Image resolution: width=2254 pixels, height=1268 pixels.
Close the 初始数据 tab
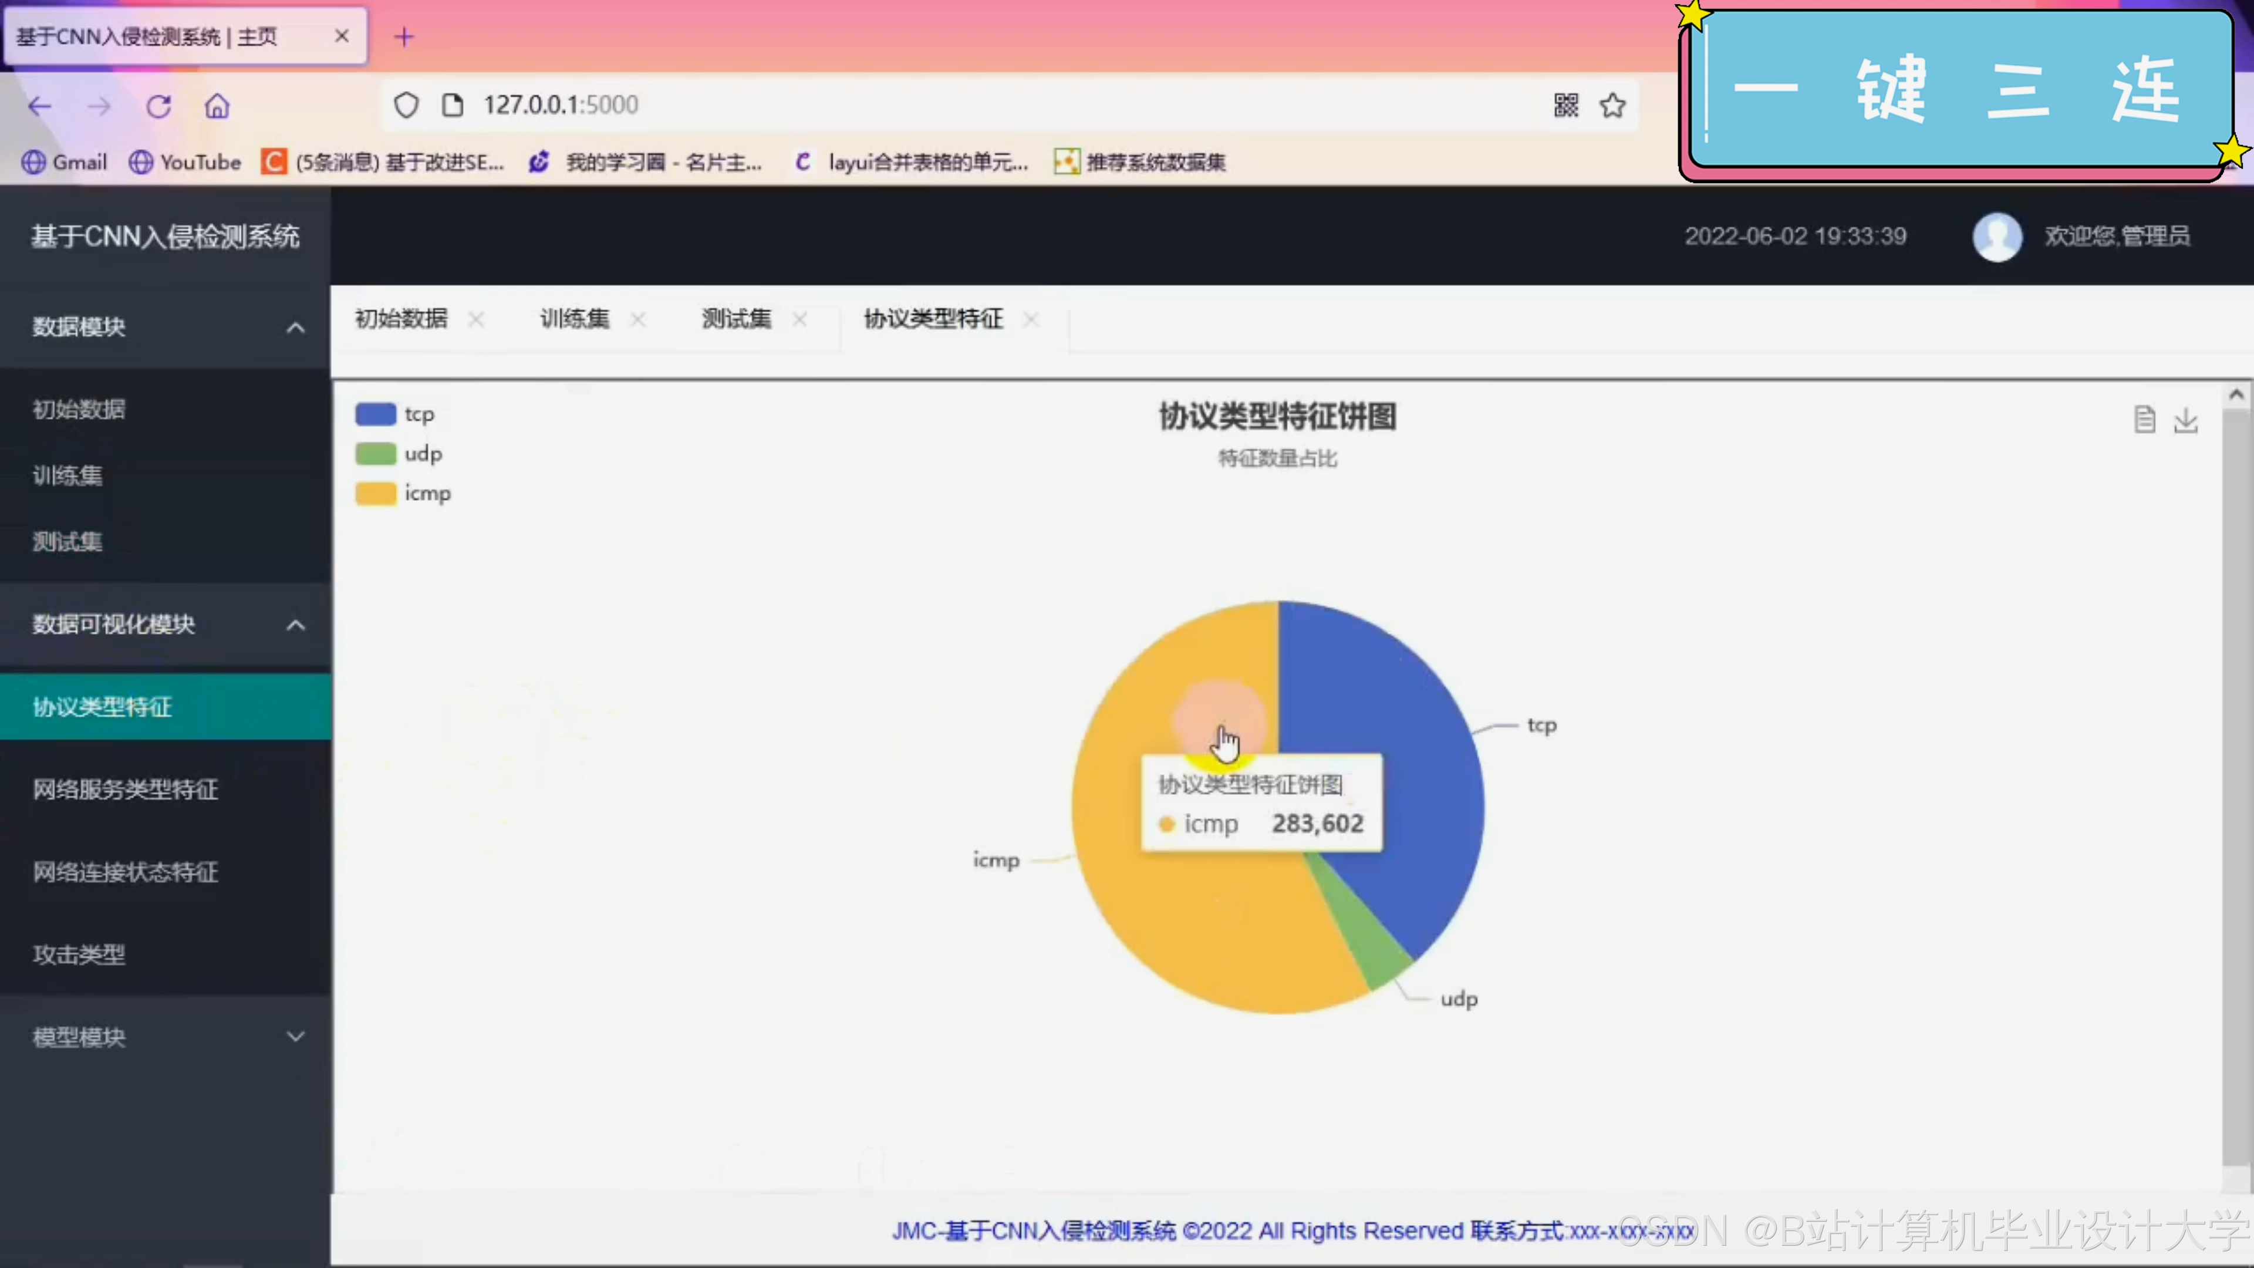[476, 319]
